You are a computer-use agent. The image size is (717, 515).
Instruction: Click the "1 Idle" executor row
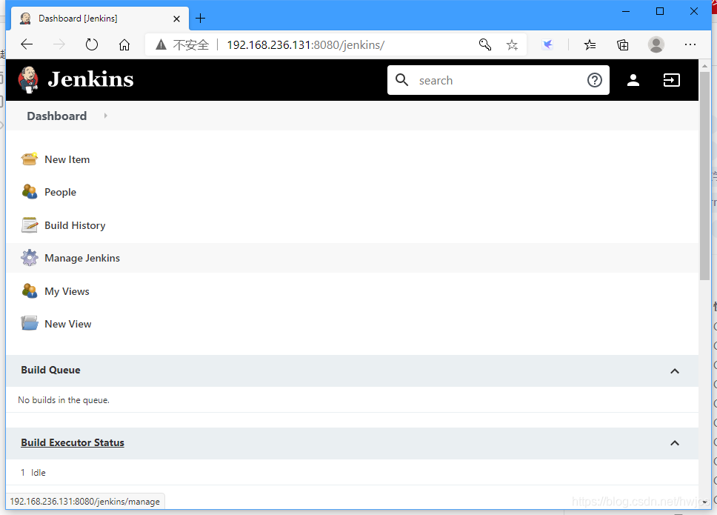(x=352, y=473)
